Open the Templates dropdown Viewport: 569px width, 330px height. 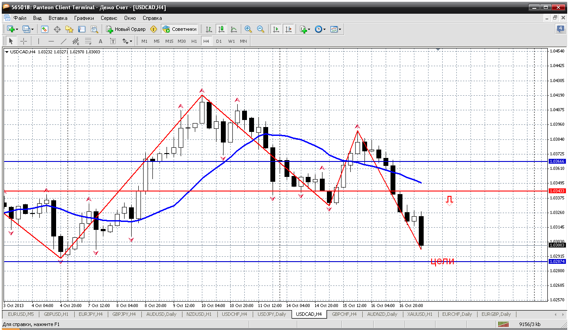tap(336, 29)
